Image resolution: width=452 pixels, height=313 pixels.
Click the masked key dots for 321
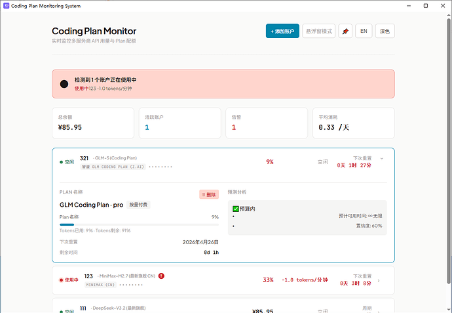160,167
